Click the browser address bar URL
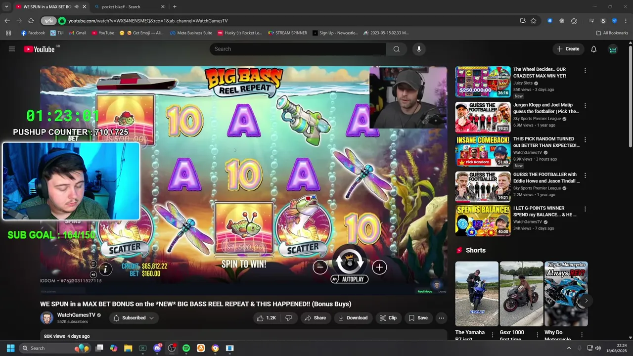Screen dimensions: 633x356 click(x=148, y=21)
